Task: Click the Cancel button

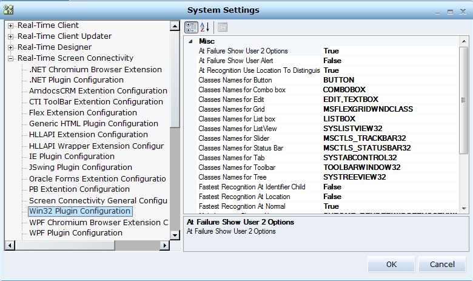Action: pyautogui.click(x=442, y=265)
